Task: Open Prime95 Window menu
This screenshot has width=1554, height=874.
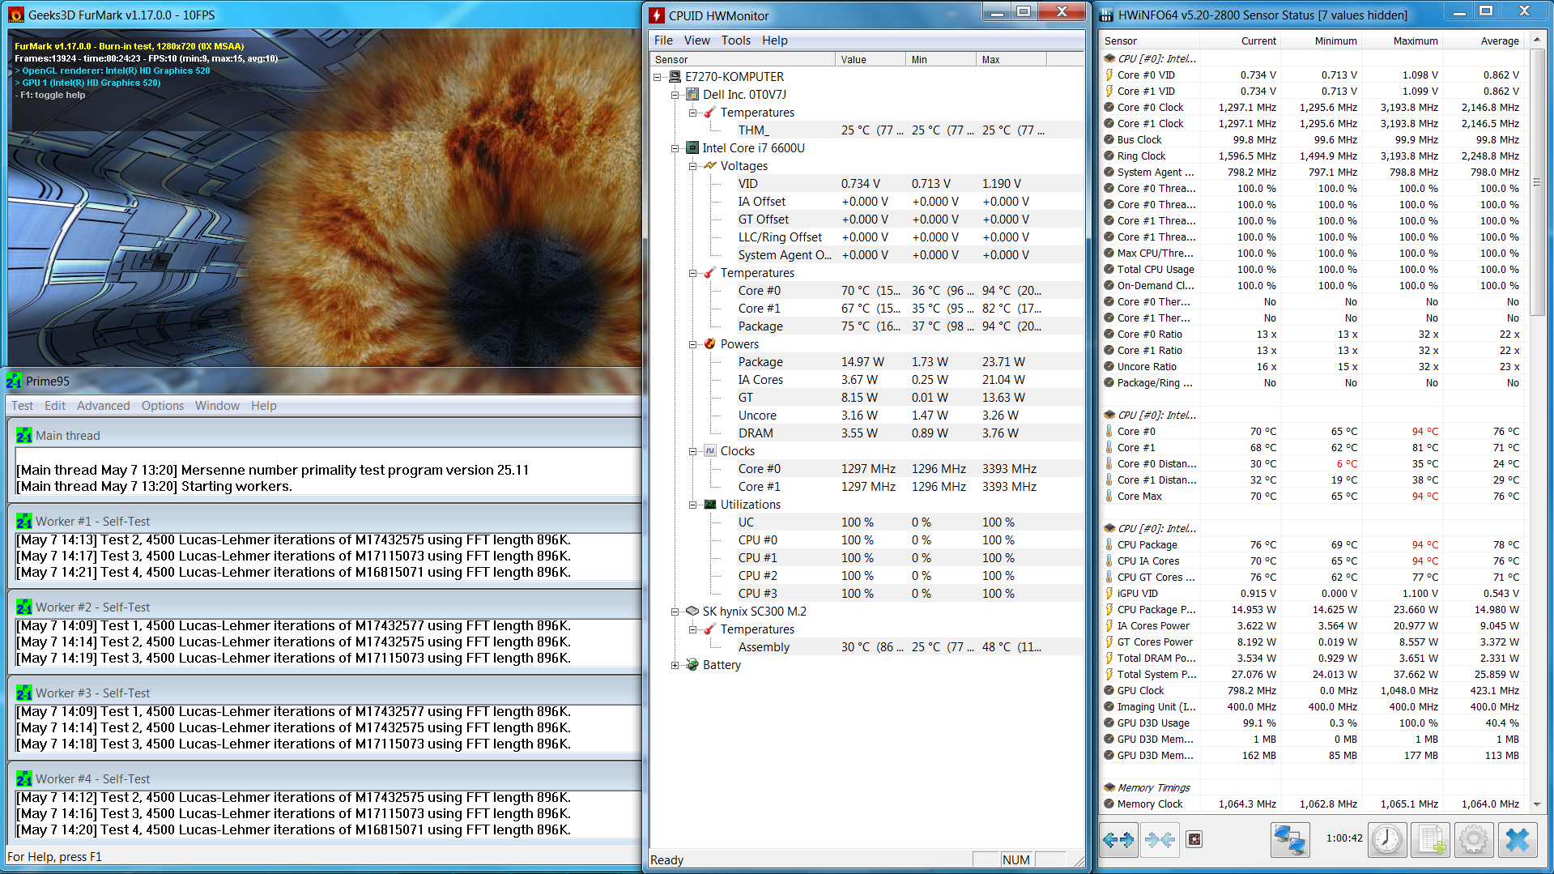Action: 217,405
